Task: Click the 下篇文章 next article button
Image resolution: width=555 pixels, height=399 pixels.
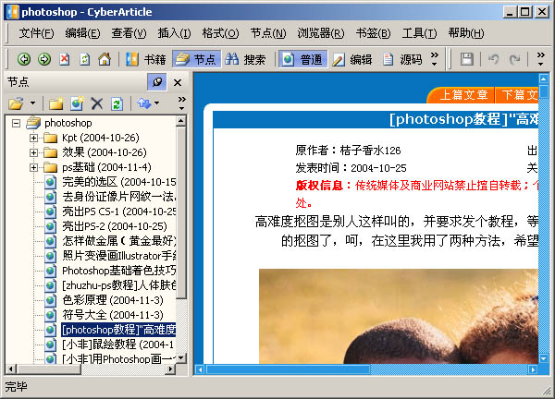Action: click(x=517, y=95)
